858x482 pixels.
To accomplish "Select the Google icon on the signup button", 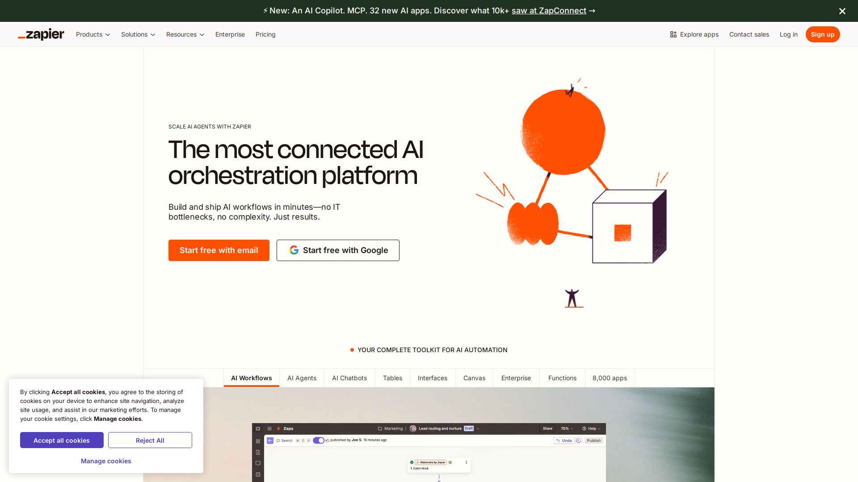I will point(294,250).
